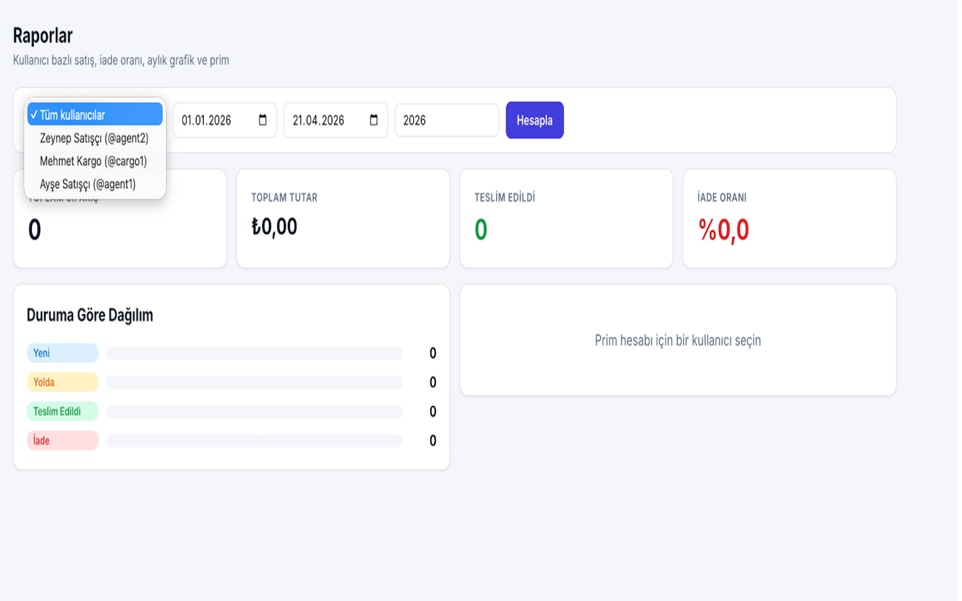Click the "Prim hesabı için bir kullanıcı seçin" panel

coord(678,340)
